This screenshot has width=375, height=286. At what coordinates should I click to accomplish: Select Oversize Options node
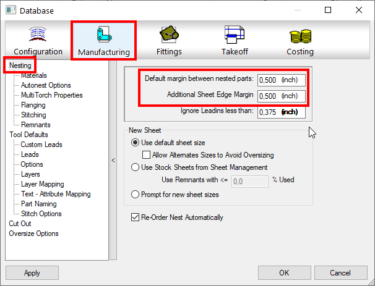click(x=33, y=233)
